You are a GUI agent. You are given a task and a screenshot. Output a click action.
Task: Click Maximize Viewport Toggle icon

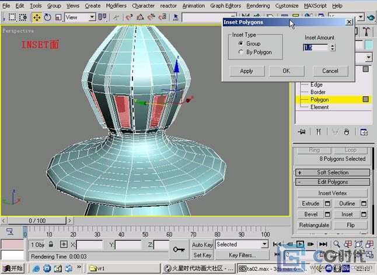[x=369, y=255]
